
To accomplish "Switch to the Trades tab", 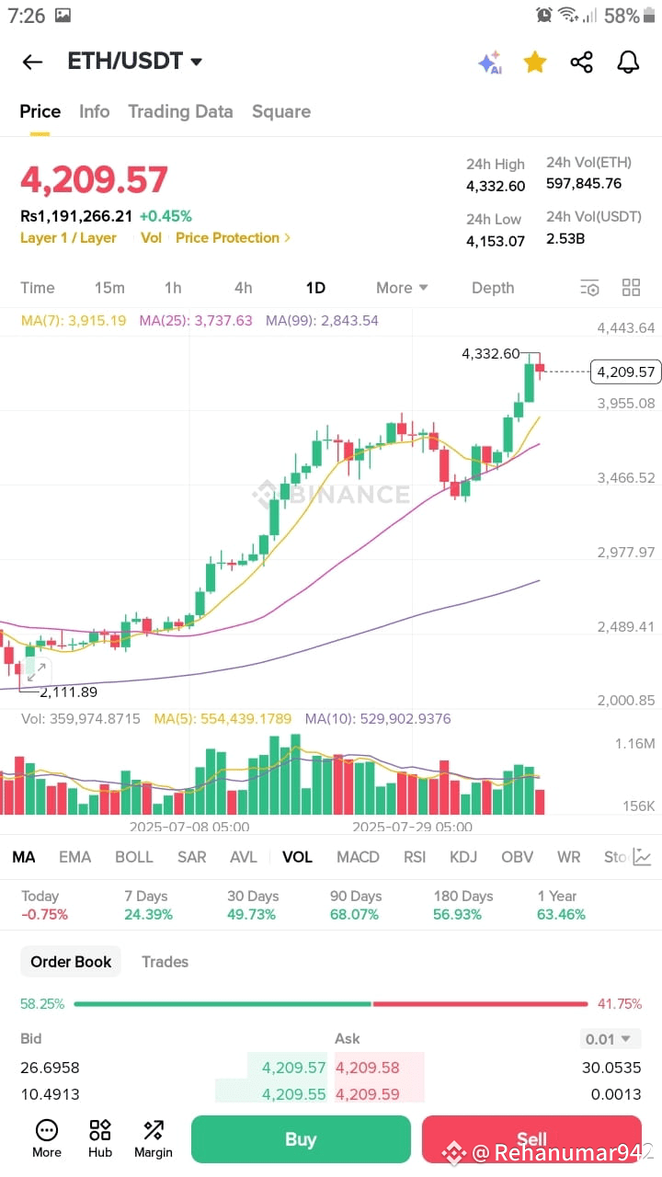I will 165,962.
